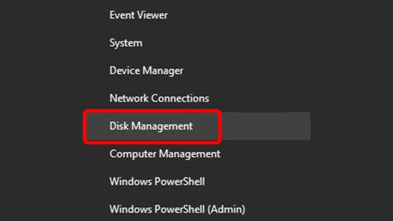Launch Device Manager
The height and width of the screenshot is (221, 393).
pos(146,71)
